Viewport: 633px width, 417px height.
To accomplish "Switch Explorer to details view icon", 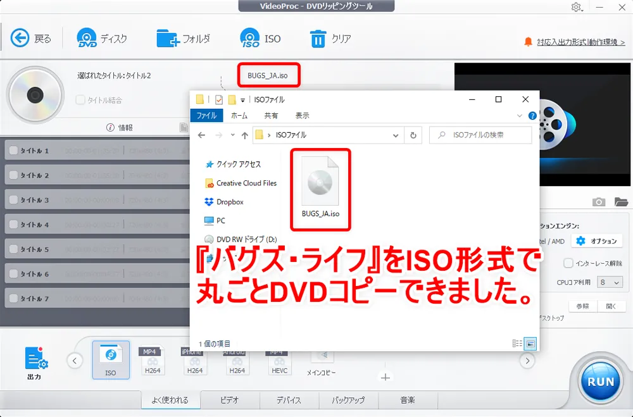I will click(x=517, y=344).
